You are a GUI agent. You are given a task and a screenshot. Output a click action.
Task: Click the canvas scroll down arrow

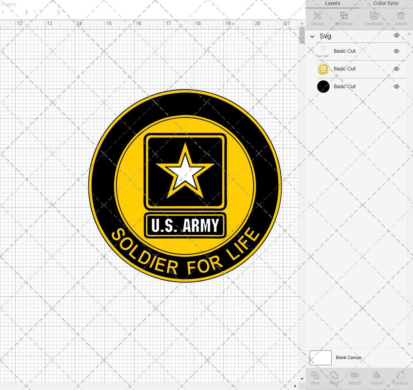(x=302, y=379)
